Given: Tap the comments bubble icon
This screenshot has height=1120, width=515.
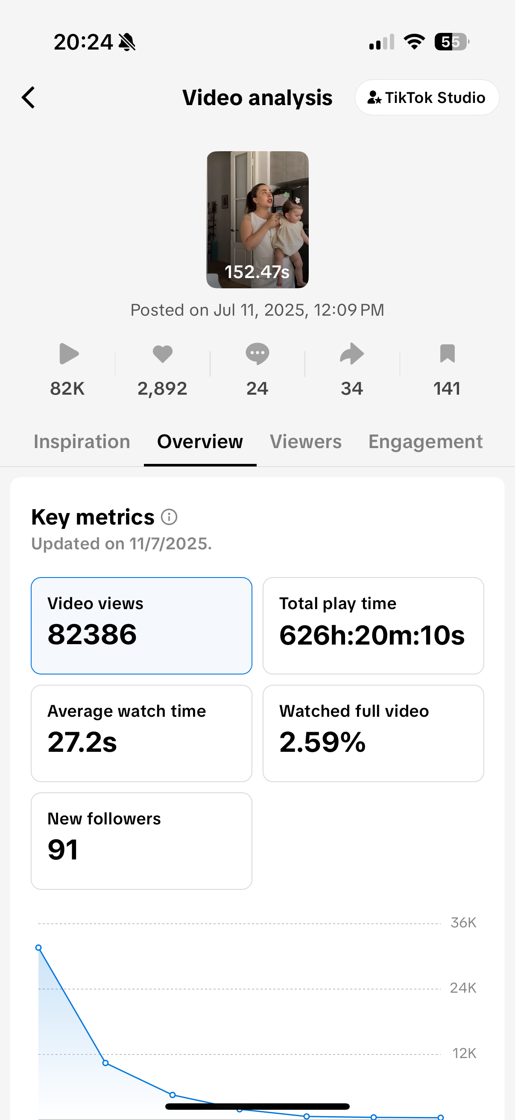Looking at the screenshot, I should pos(257,354).
